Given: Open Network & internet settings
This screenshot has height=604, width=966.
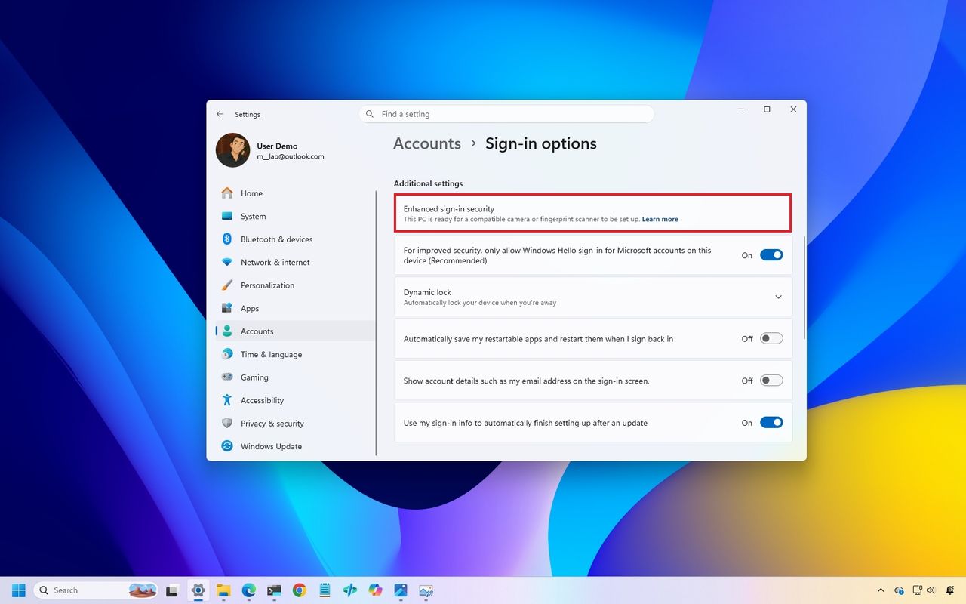Looking at the screenshot, I should [x=295, y=262].
